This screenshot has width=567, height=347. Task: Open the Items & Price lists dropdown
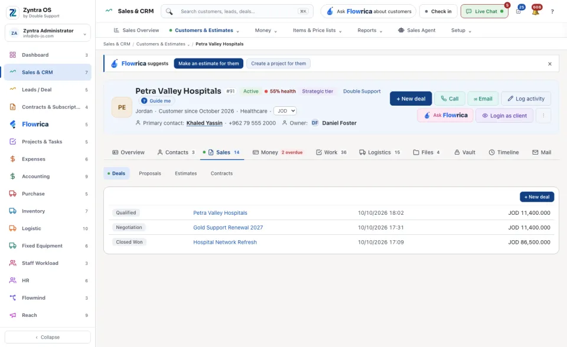coord(317,30)
